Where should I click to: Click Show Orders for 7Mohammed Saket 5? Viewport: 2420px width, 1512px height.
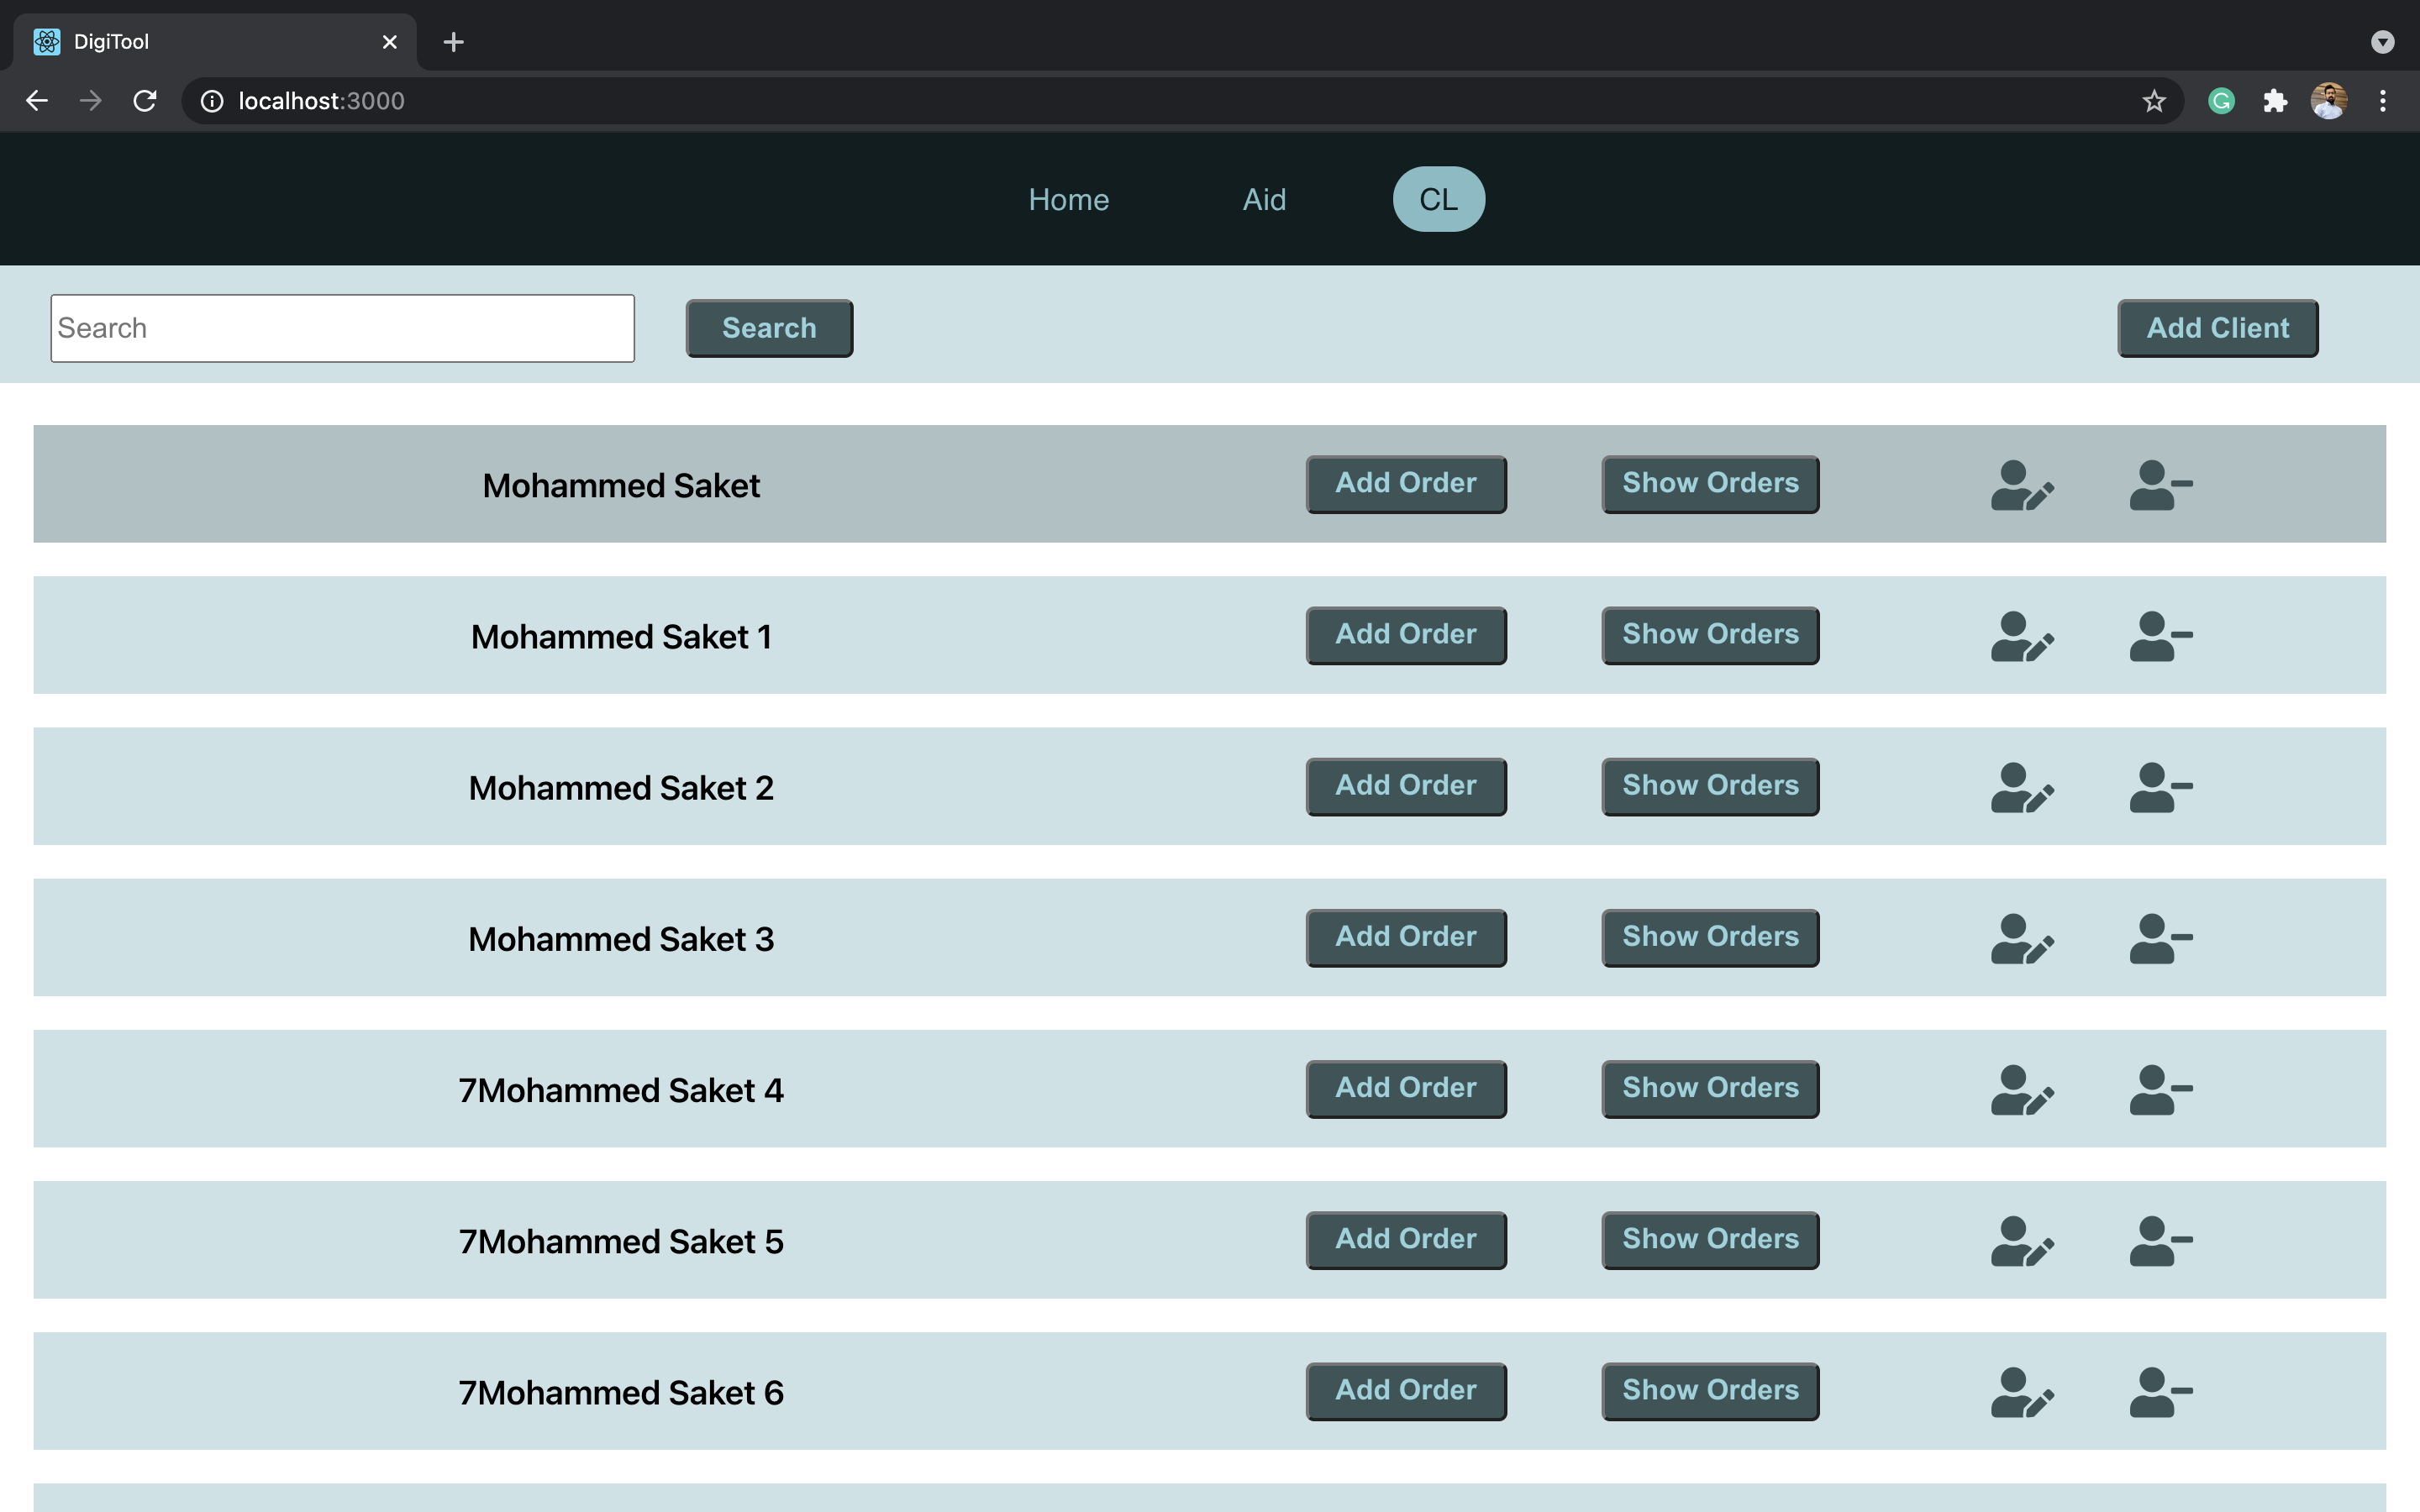click(x=1709, y=1240)
